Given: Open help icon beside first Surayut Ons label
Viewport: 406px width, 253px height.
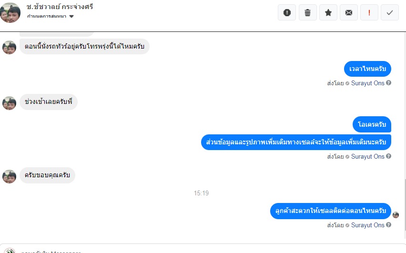Looking at the screenshot, I should [389, 83].
